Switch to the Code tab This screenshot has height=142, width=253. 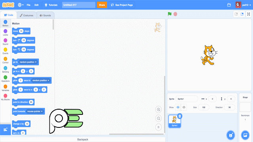click(x=9, y=15)
